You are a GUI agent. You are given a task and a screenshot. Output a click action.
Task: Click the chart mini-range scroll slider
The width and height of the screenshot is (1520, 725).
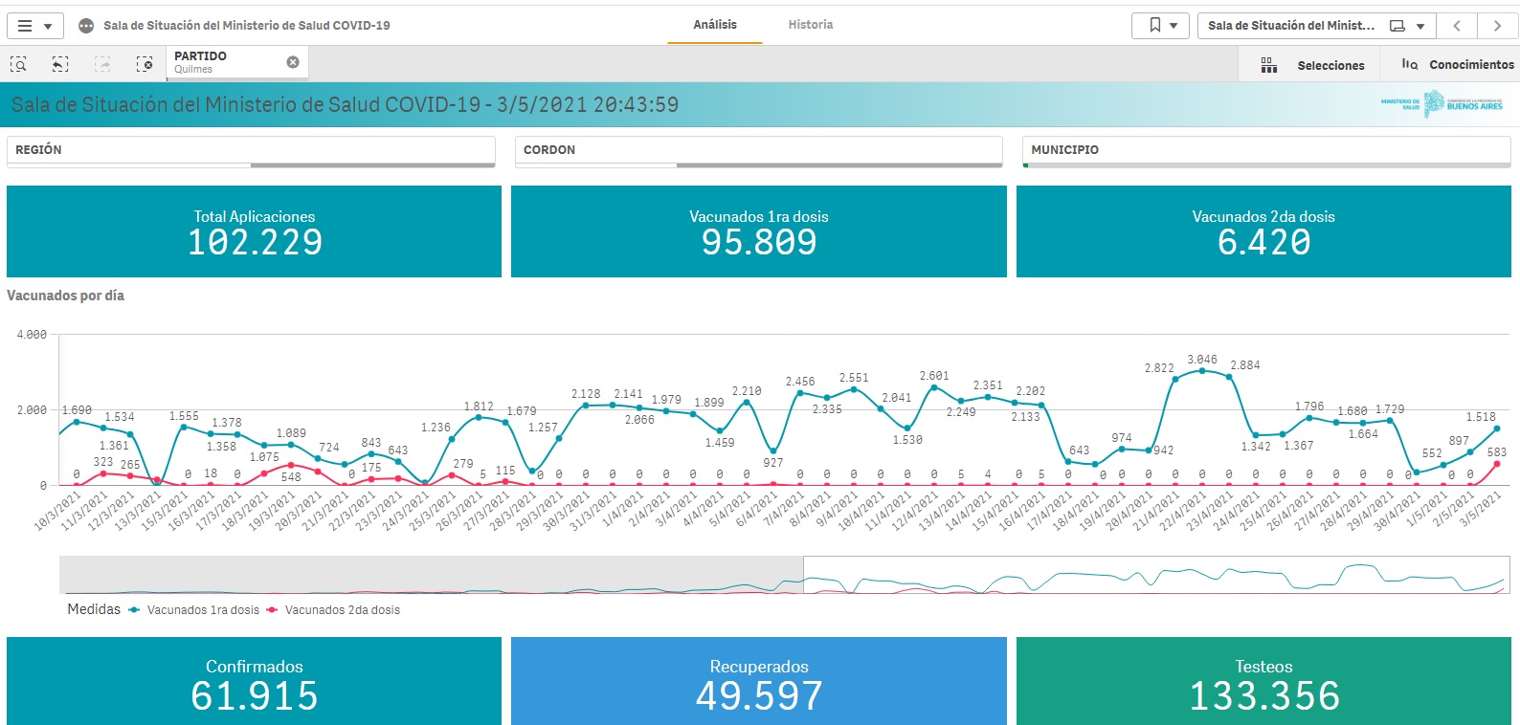click(x=1155, y=575)
